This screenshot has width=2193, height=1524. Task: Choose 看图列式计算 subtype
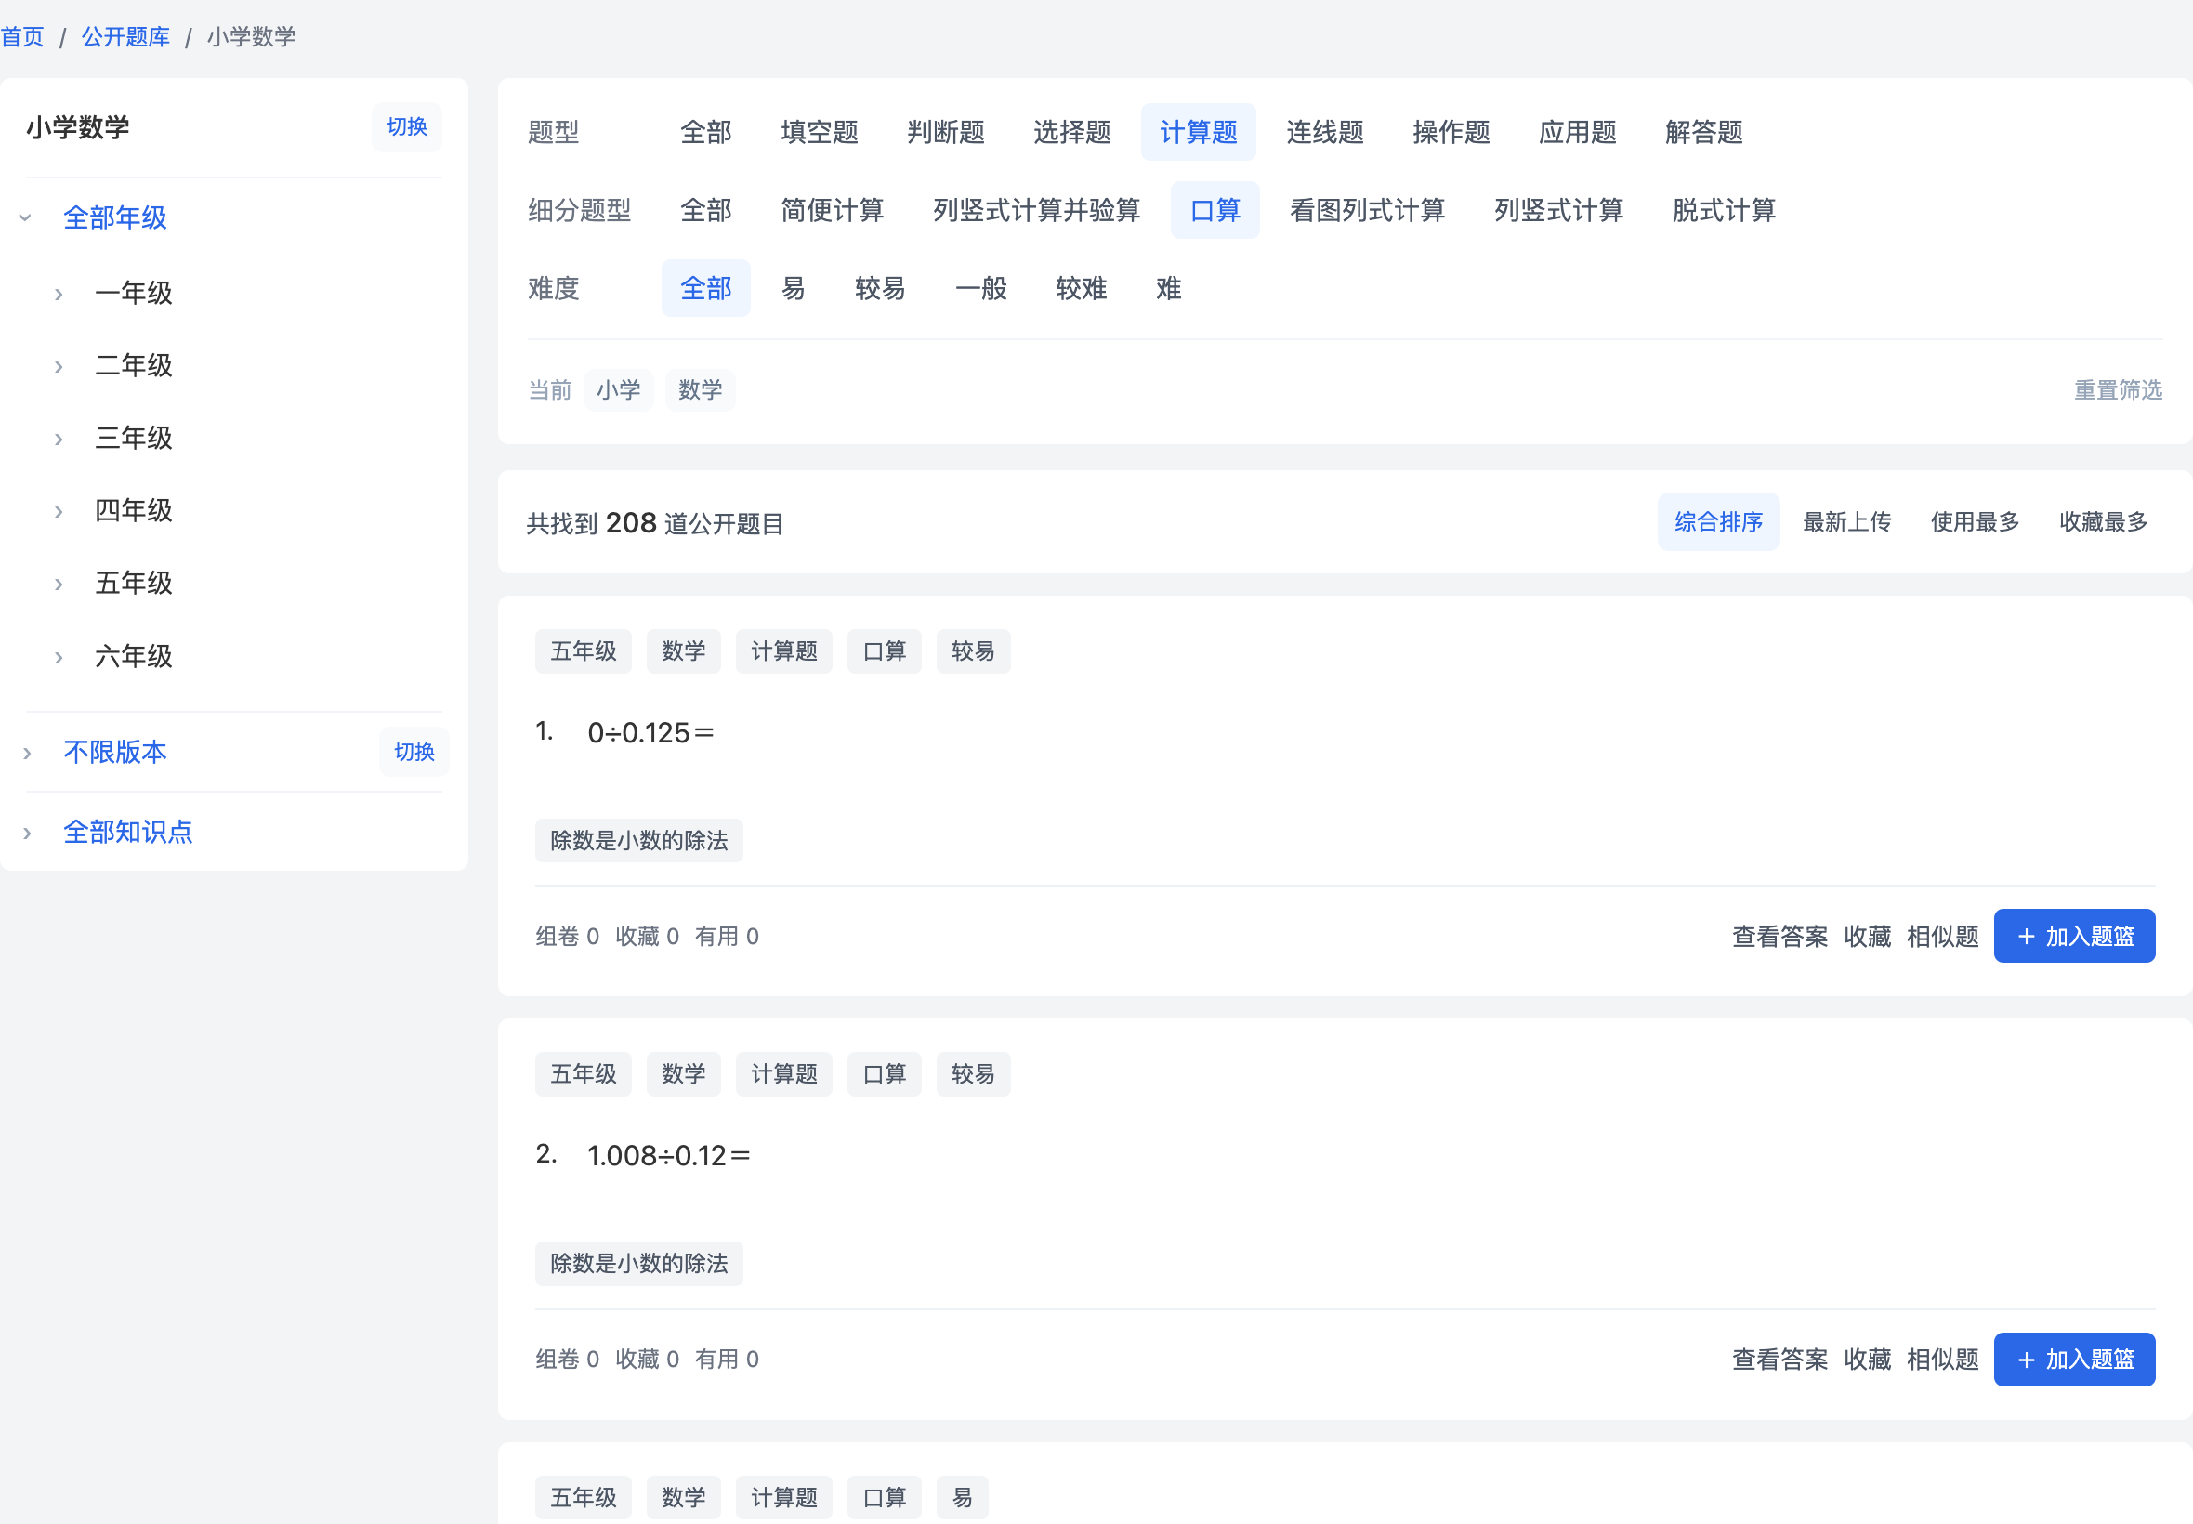click(x=1366, y=210)
